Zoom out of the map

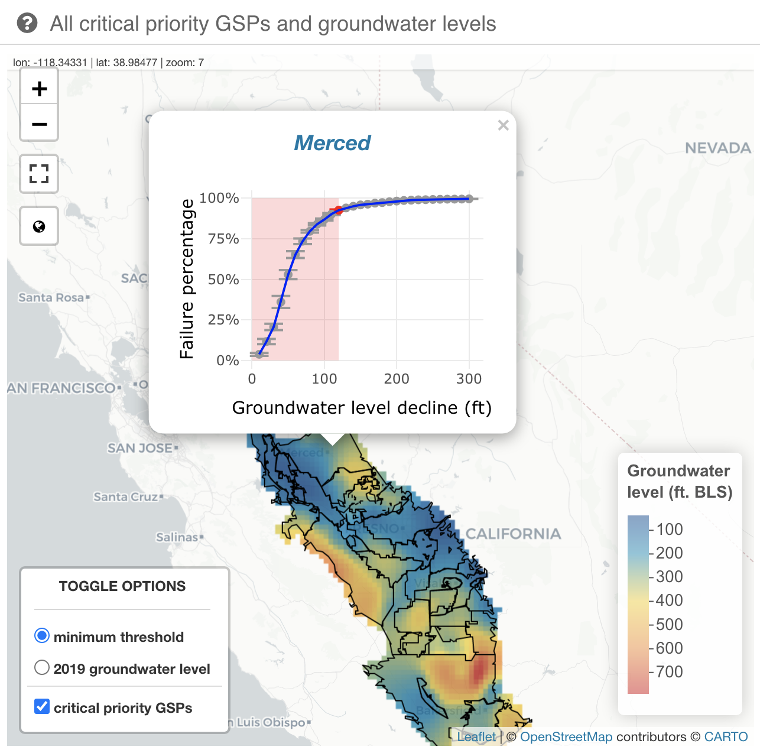pos(39,124)
